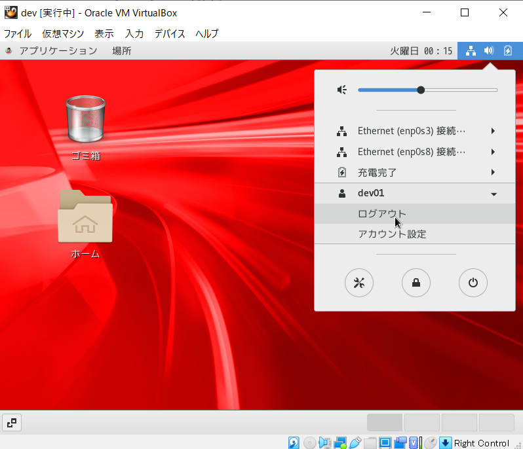Screen dimensions: 523x449
Task: Click the network icon in top panel
Action: click(x=471, y=51)
